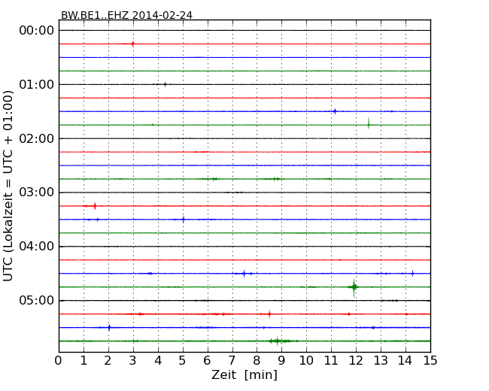Viewport: 489px width, 391px height.
Task: Click the green spike near minute 12.5 above 02:00
Action: point(369,123)
